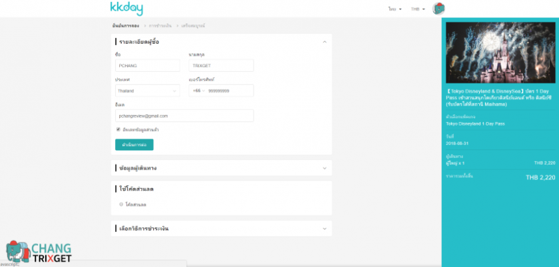559x267 pixels.
Task: Open the user avatar profile menu
Action: [439, 9]
